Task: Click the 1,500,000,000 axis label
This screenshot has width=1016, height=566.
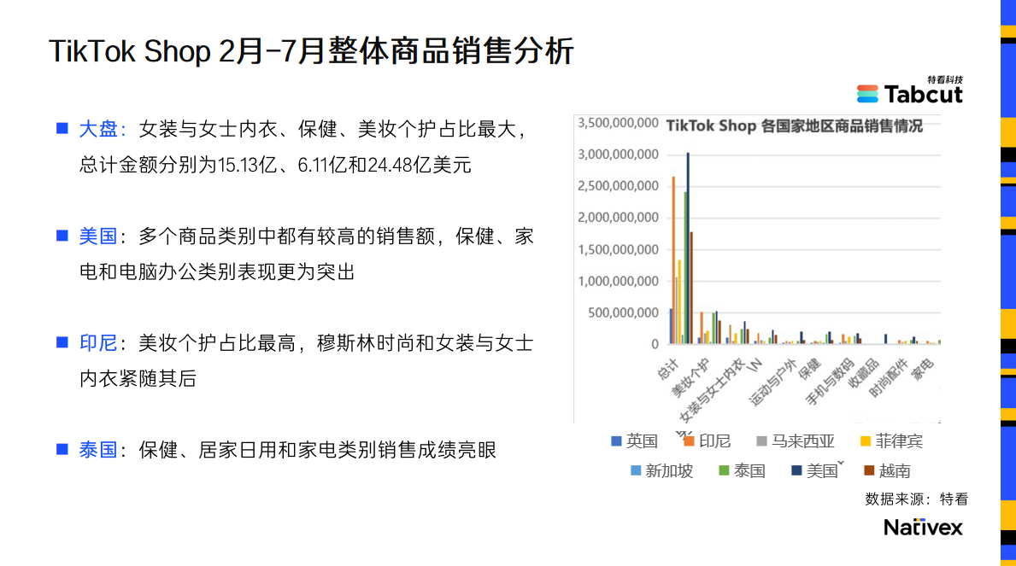Action: 618,249
